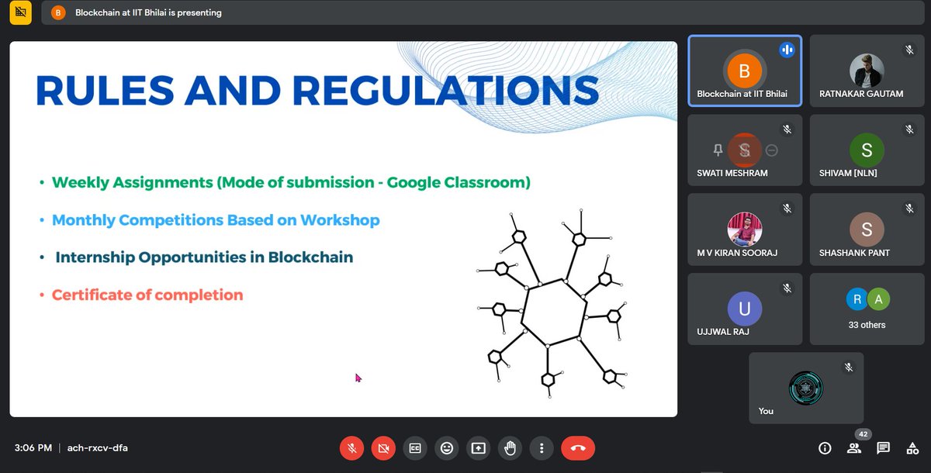Click the 42 participant count badge
Viewport: 931px width, 473px height.
[861, 434]
